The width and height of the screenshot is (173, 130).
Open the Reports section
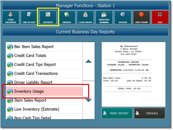pyautogui.click(x=48, y=17)
